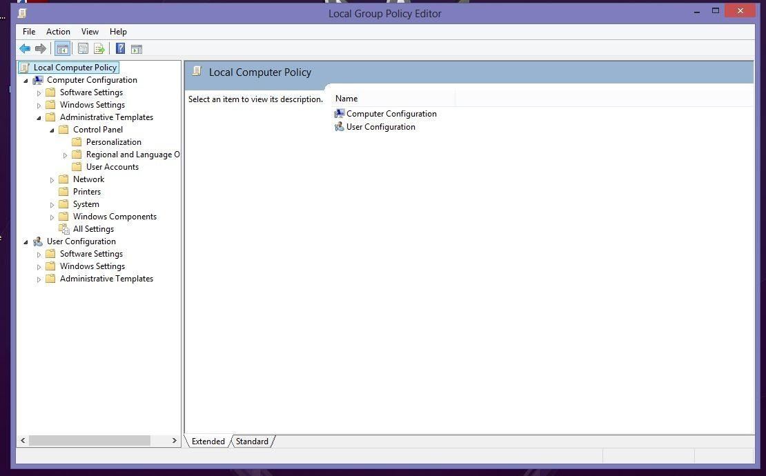Expand the Regional and Language Options node
The width and height of the screenshot is (766, 476).
coord(65,155)
